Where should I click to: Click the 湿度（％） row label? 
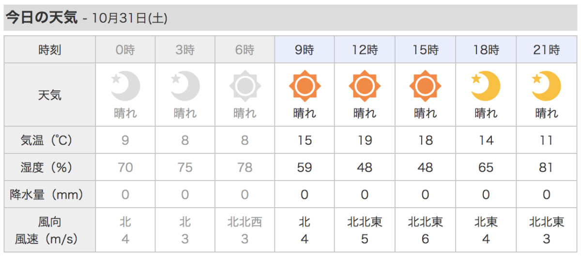click(50, 167)
